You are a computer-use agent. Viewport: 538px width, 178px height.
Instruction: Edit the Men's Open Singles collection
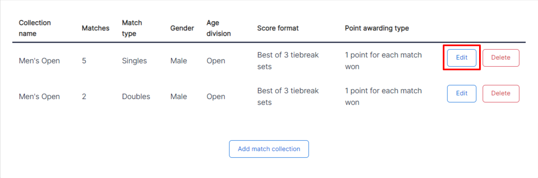point(462,58)
